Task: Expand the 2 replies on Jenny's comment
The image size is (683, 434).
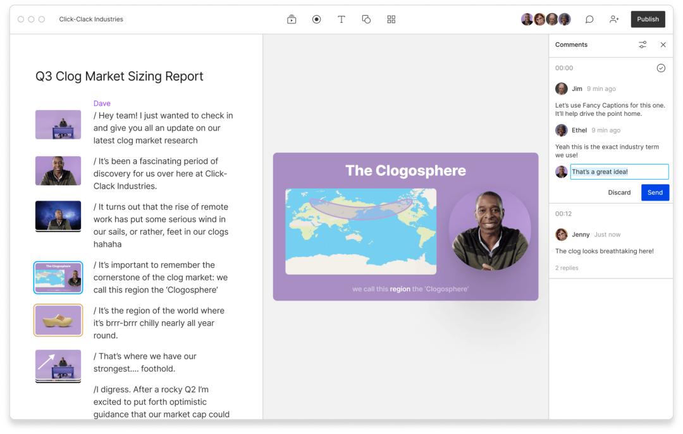Action: pos(567,268)
